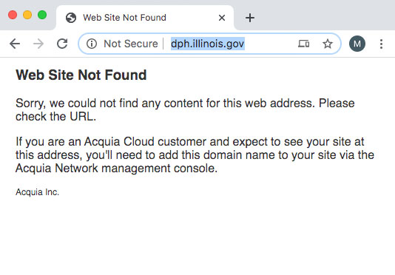The height and width of the screenshot is (275, 395).
Task: View site information via info icon
Action: (92, 44)
